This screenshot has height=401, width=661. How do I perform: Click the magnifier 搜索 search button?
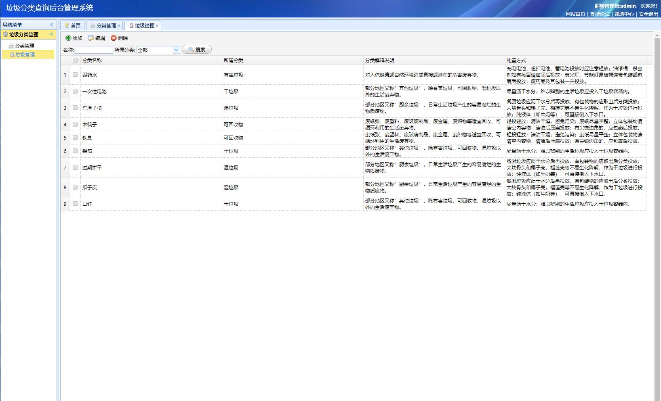coord(197,49)
